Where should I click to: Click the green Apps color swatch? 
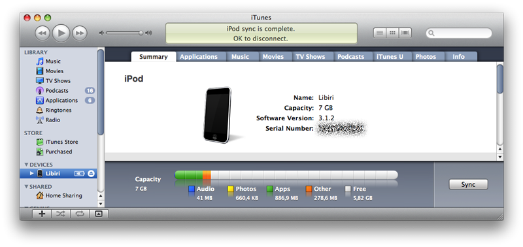click(x=270, y=189)
